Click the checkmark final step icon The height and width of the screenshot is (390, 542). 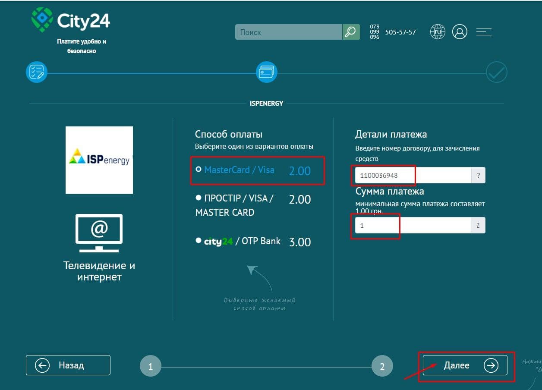tap(497, 72)
